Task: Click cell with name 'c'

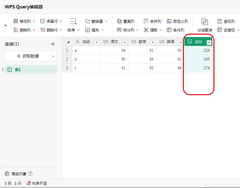Action: [86, 68]
